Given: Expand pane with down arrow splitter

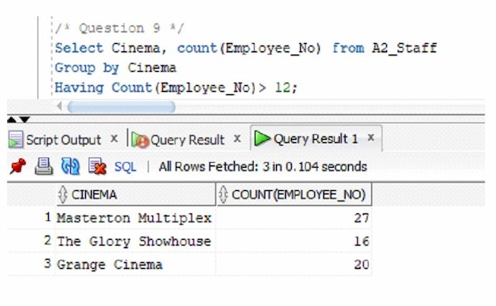Looking at the screenshot, I should coord(25,120).
